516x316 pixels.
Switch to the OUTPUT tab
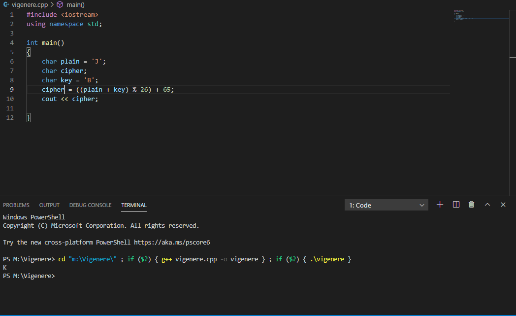click(x=49, y=205)
